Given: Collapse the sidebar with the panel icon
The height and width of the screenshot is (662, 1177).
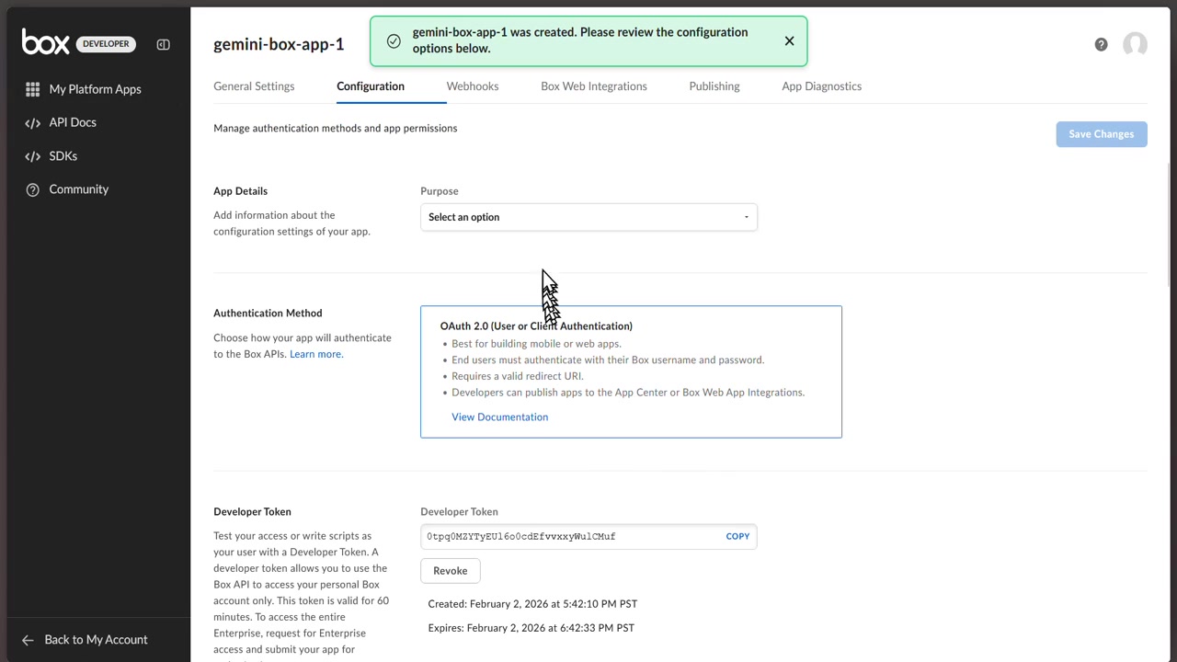Looking at the screenshot, I should tap(163, 44).
